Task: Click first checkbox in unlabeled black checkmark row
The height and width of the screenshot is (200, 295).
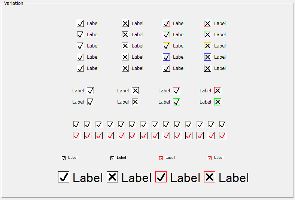Action: (76, 124)
